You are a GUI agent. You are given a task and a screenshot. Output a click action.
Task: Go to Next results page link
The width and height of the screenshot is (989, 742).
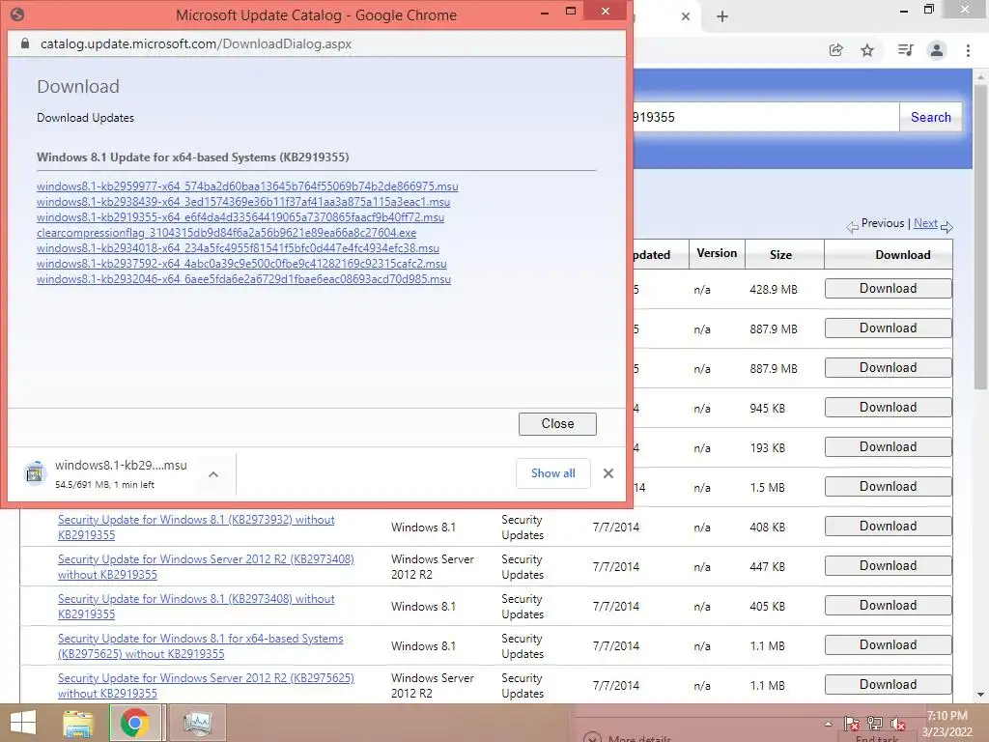(925, 223)
